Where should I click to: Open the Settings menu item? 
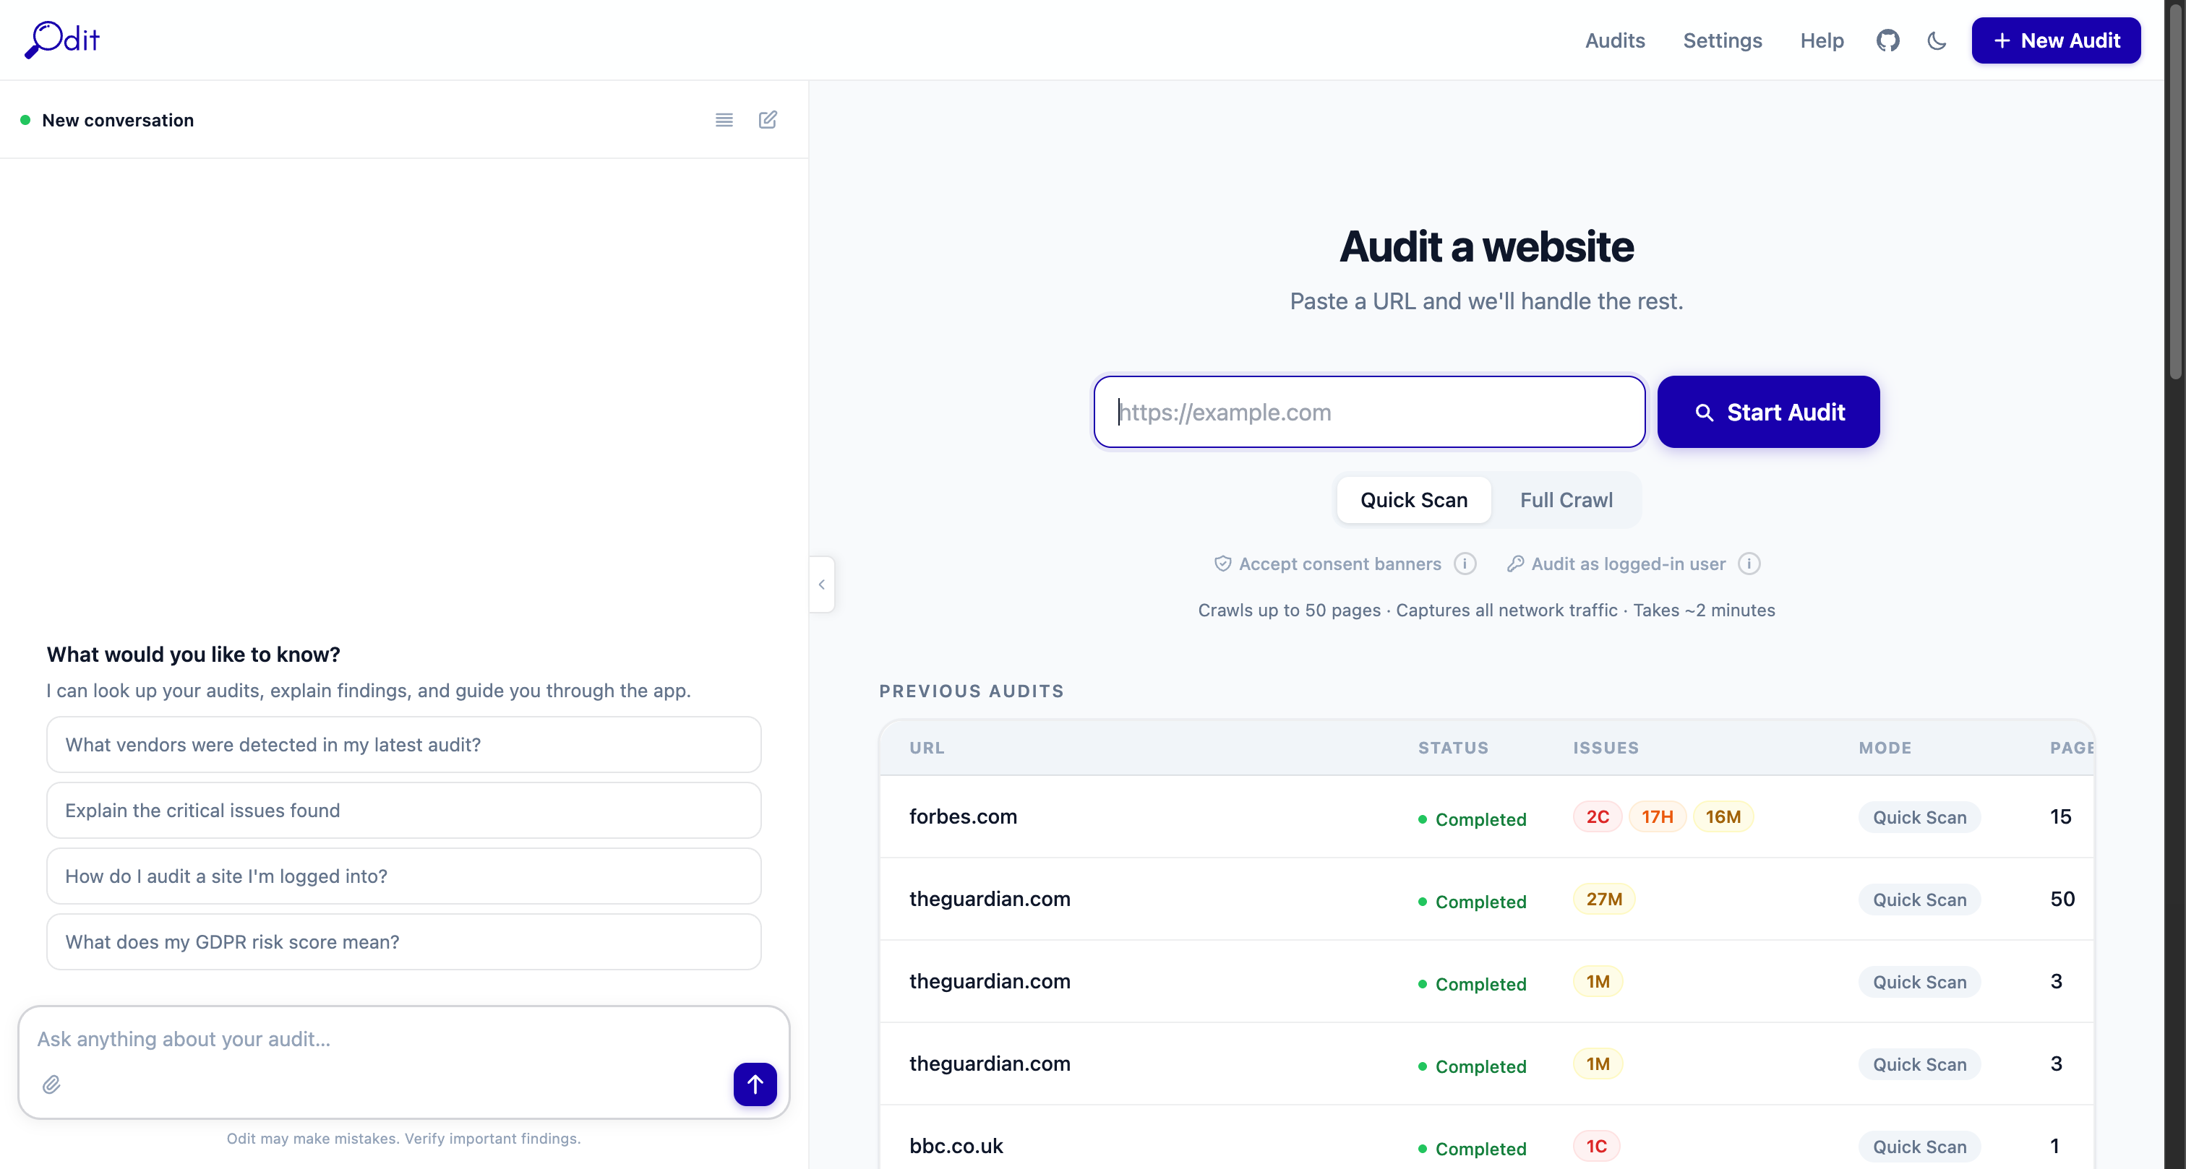1723,40
